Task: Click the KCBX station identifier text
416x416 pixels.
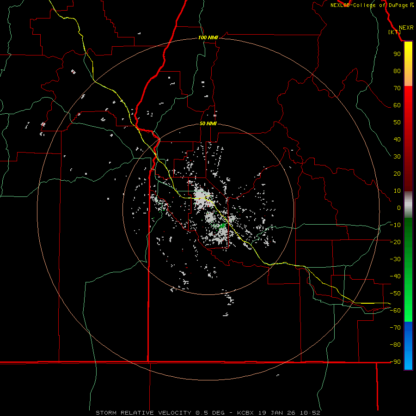Action: click(245, 413)
